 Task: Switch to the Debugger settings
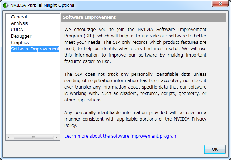21,36
